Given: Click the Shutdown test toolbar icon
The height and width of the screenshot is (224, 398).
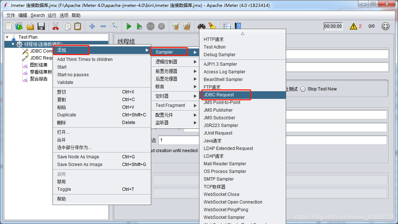Looking at the screenshot, I should (x=161, y=26).
